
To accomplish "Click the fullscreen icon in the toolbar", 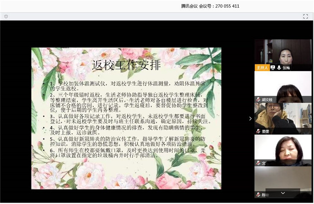I will [305, 17].
